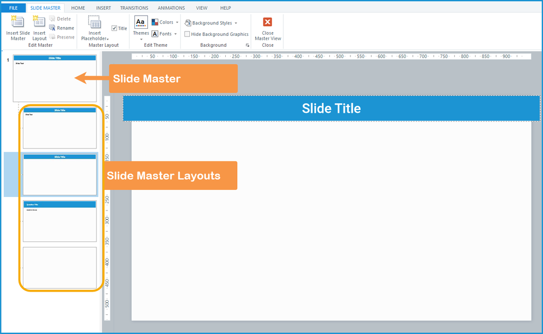Select the Slide Master thumbnail numbered 1
The height and width of the screenshot is (334, 543).
coord(55,78)
